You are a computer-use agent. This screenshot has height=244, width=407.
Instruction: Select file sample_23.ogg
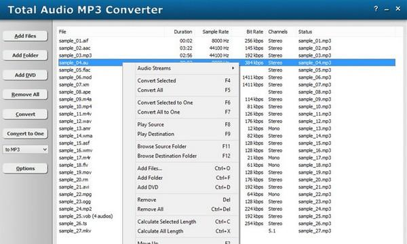tap(75, 201)
